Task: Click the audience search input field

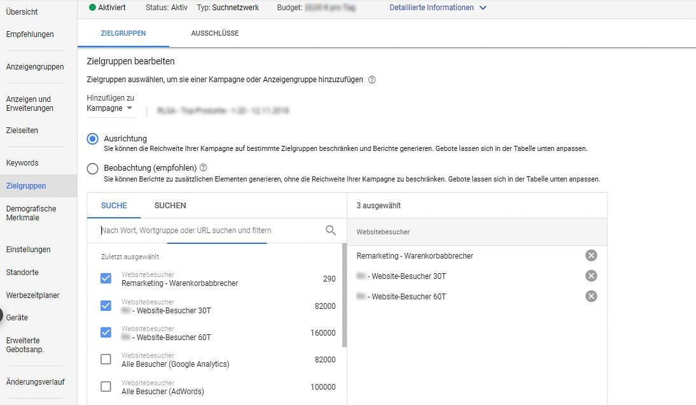Action: 210,231
